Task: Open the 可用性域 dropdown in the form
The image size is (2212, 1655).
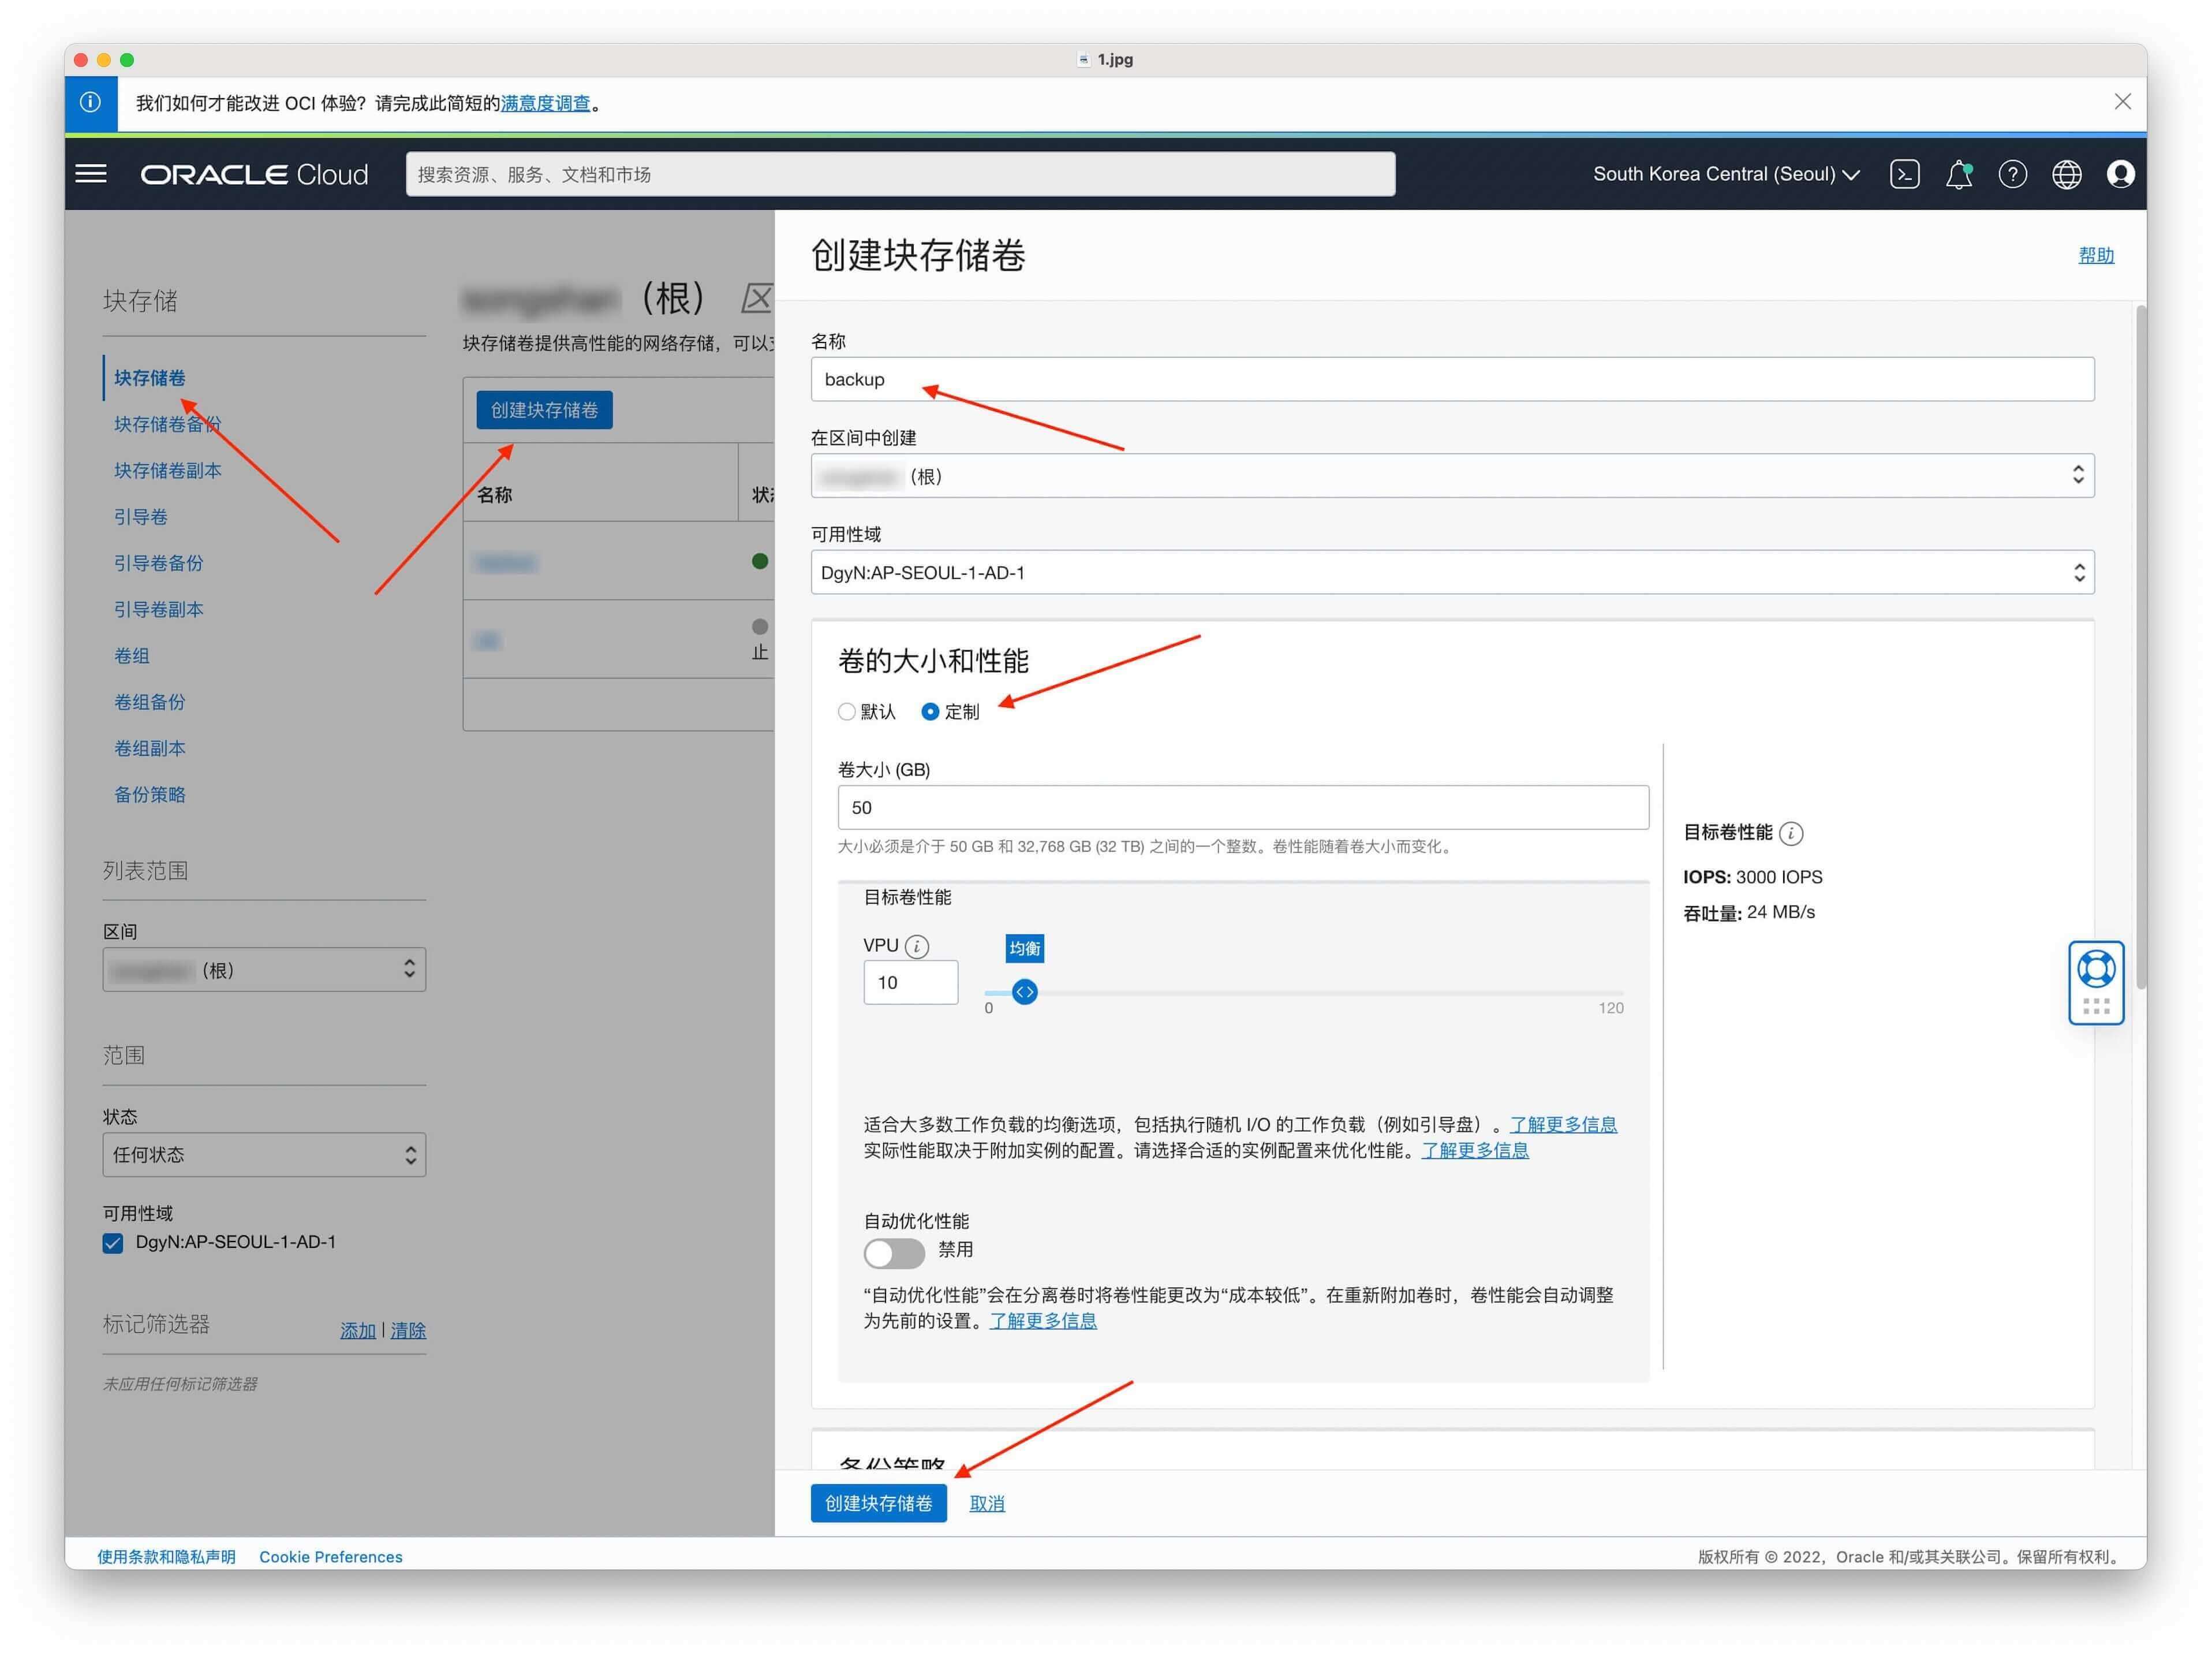Action: coord(1452,572)
